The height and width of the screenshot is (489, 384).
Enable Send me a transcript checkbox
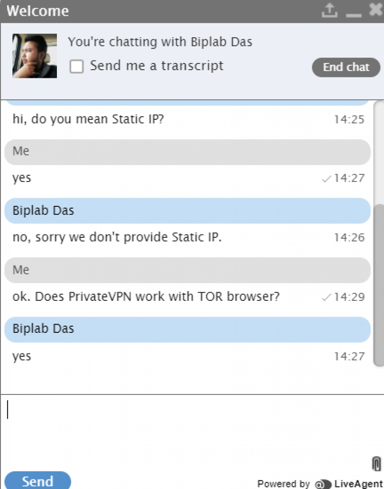click(77, 66)
